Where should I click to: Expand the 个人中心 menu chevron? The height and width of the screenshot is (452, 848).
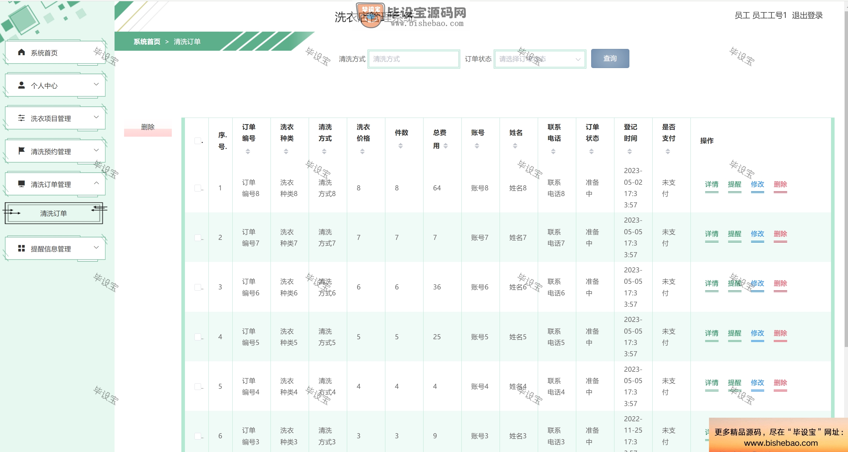click(x=96, y=84)
